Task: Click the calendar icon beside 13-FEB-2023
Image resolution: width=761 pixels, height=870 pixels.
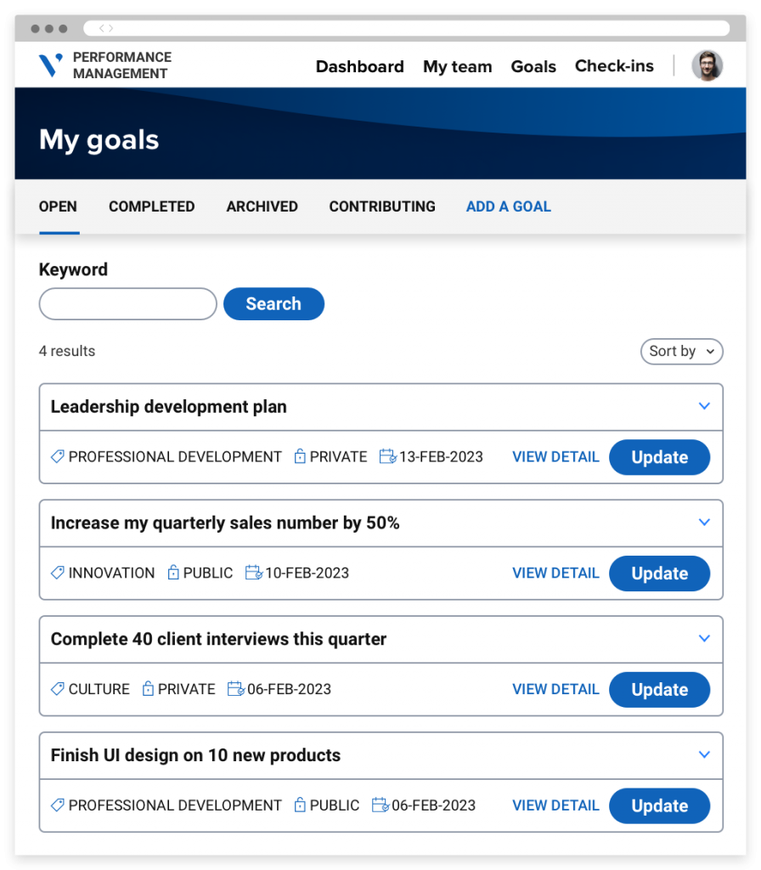Action: point(387,456)
